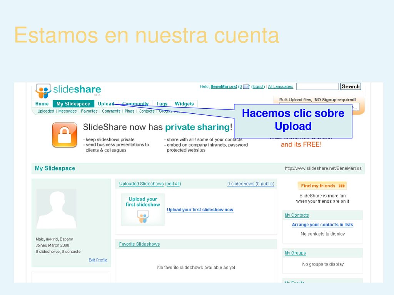Switch to the Upload tab

tap(106, 104)
